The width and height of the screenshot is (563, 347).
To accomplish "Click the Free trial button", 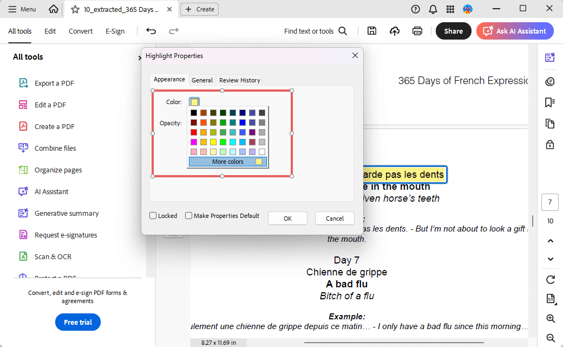I will pos(78,322).
